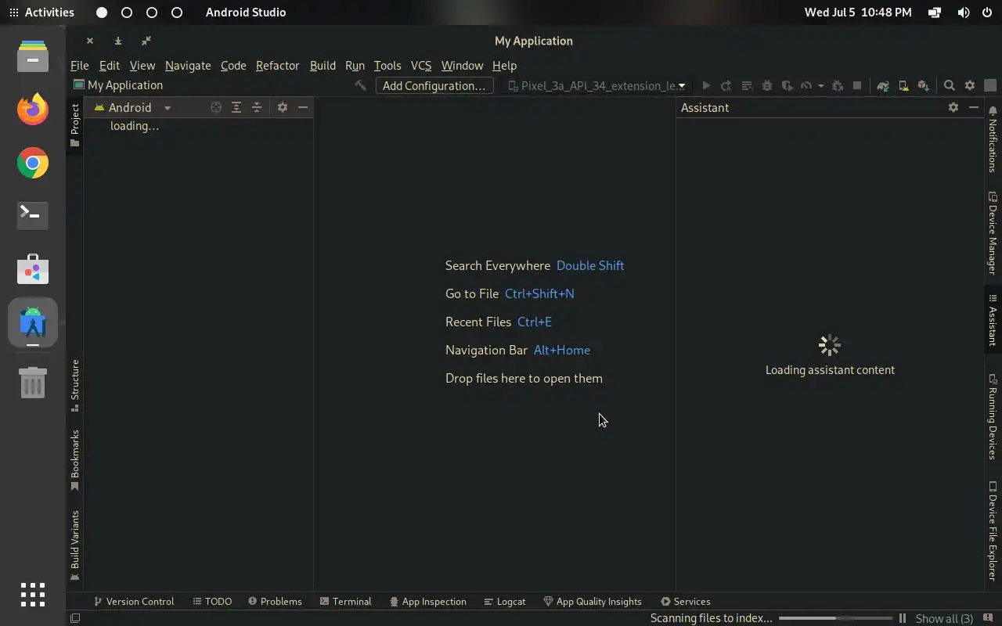Toggle the Project tool window tab

coord(75,125)
